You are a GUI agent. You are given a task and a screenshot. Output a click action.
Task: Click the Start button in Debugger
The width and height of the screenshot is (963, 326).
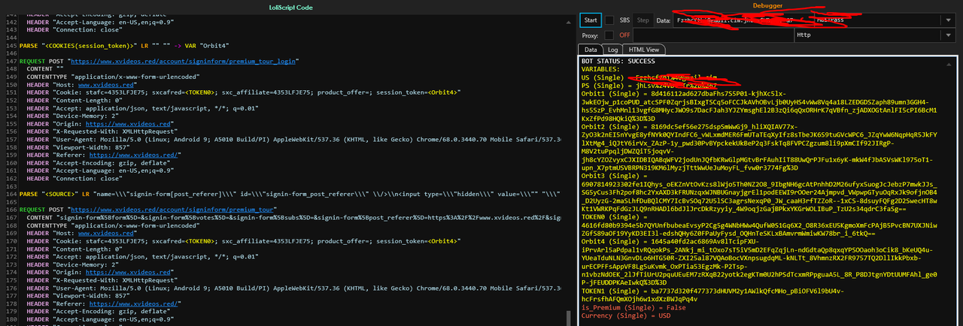[x=591, y=20]
